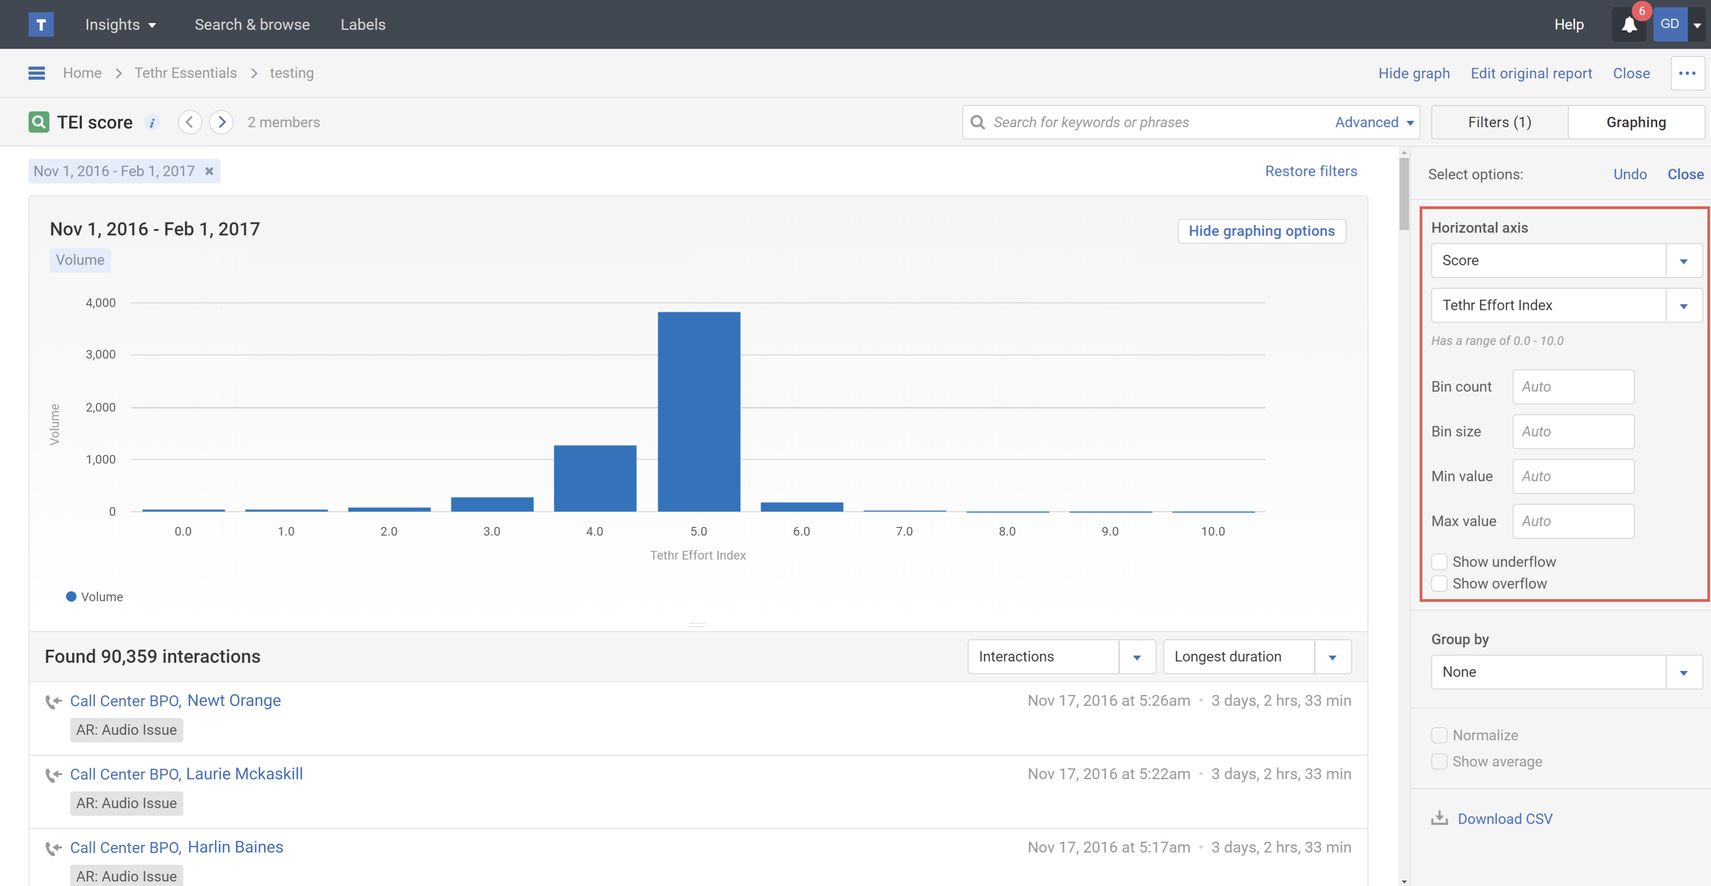Open the notifications bell

[x=1629, y=24]
